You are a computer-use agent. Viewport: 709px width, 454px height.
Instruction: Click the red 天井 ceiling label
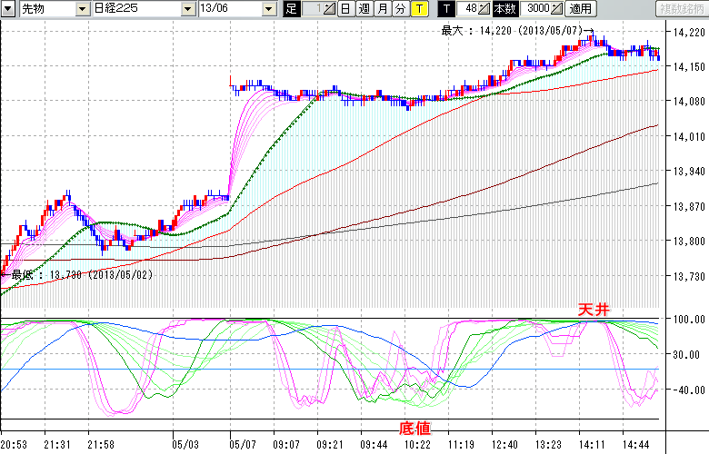594,310
